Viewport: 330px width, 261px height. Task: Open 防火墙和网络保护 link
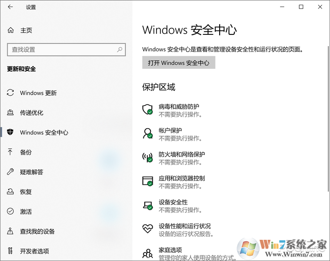click(x=182, y=155)
